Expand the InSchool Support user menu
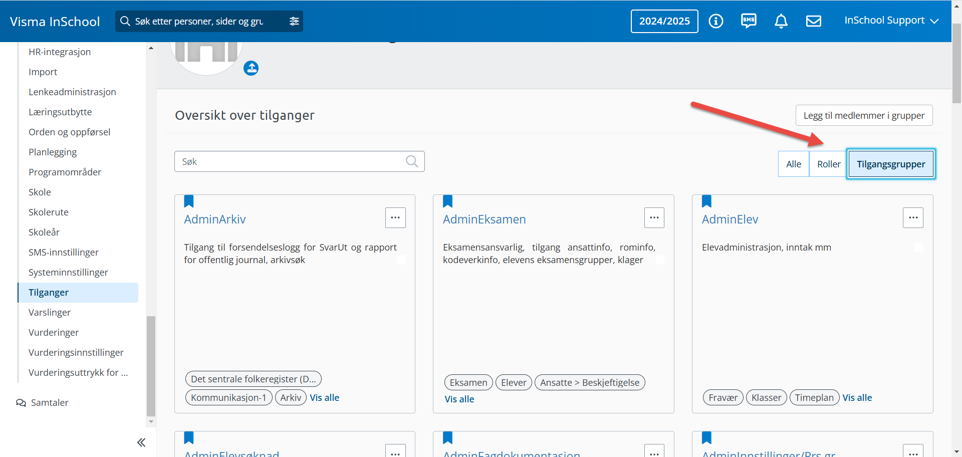Image resolution: width=962 pixels, height=457 pixels. coord(891,21)
